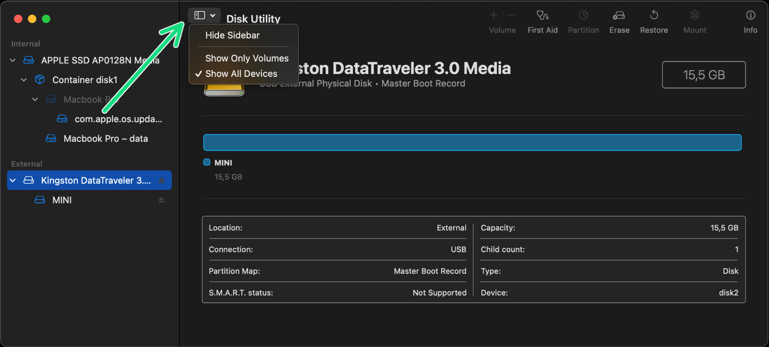
Task: Click the com.apple.os.upda... drive icon
Action: [x=62, y=119]
